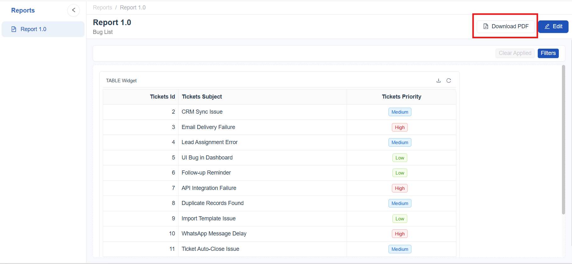Select Report 1.0 in the sidebar

33,29
